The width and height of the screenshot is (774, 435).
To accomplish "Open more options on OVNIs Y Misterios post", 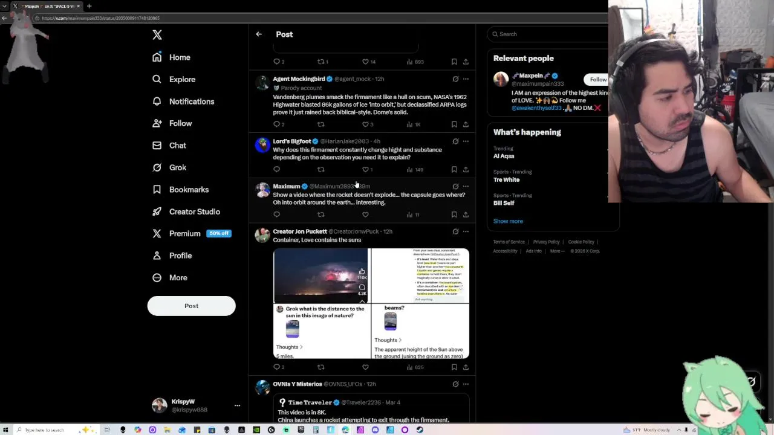I will click(466, 384).
